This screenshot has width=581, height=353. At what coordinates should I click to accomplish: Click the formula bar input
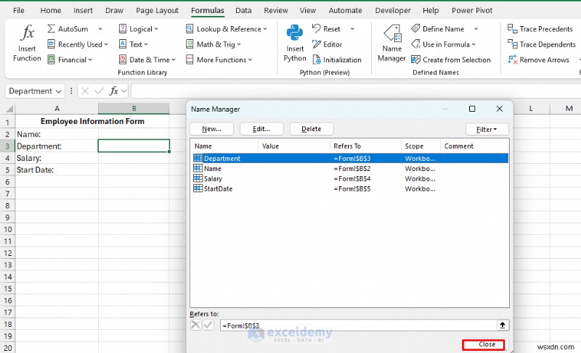[356, 91]
